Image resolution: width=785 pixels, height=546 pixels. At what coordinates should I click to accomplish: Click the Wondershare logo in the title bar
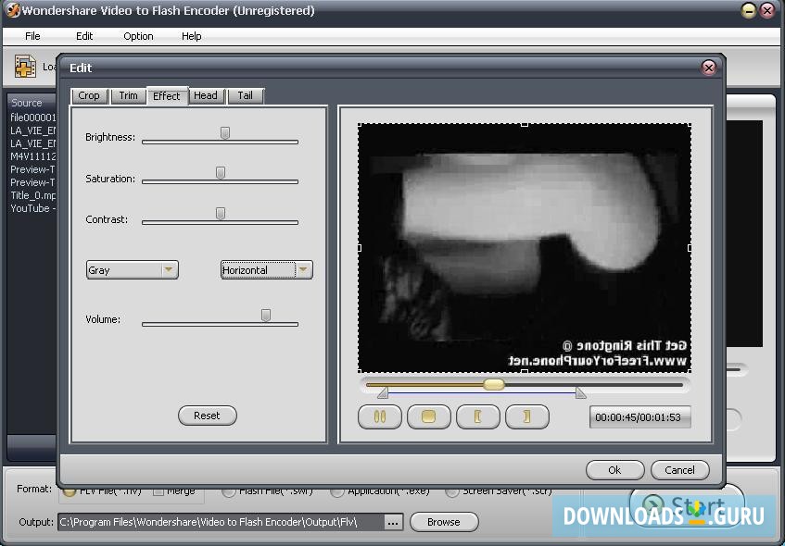10,10
